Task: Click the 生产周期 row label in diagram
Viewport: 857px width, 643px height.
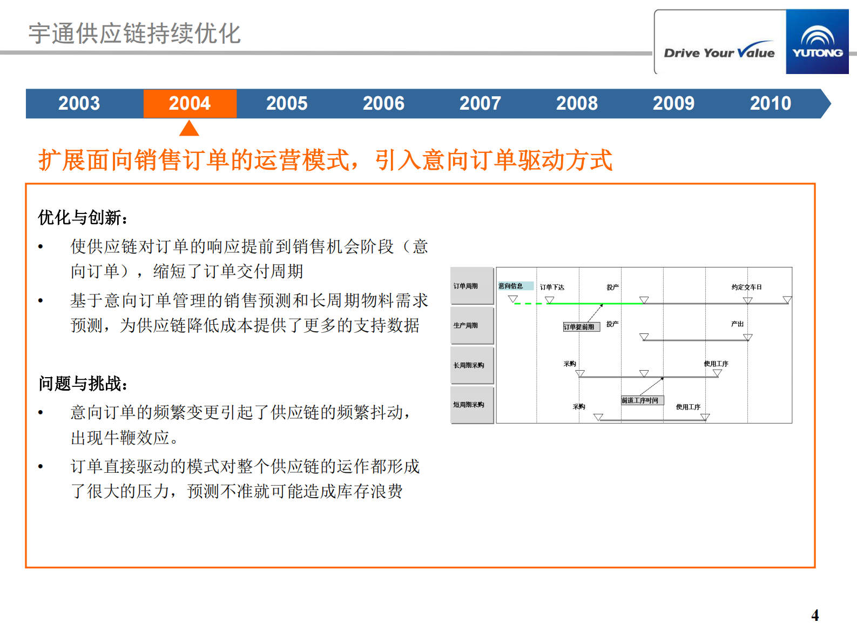Action: coord(472,325)
